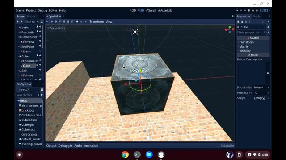Open the Animation bottom panel
286x160 pixels.
click(91, 146)
